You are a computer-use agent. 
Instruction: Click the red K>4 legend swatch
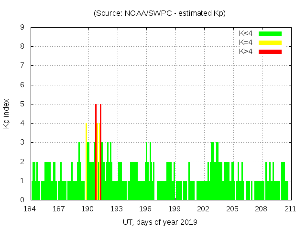270,52
